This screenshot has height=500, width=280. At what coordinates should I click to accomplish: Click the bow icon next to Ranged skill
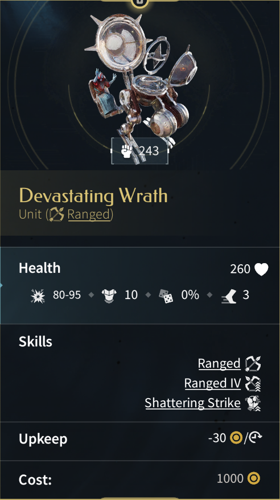point(253,363)
